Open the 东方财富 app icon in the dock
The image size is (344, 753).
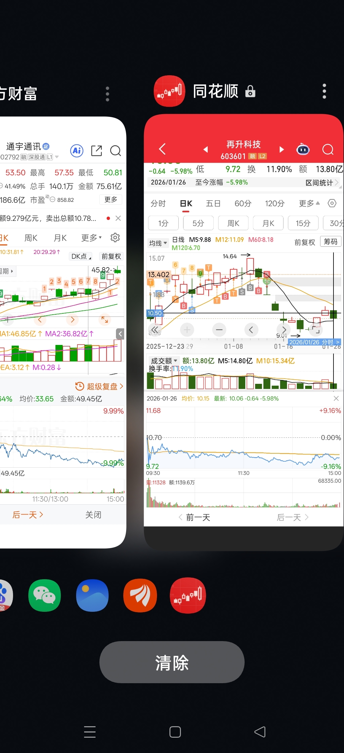click(x=140, y=595)
